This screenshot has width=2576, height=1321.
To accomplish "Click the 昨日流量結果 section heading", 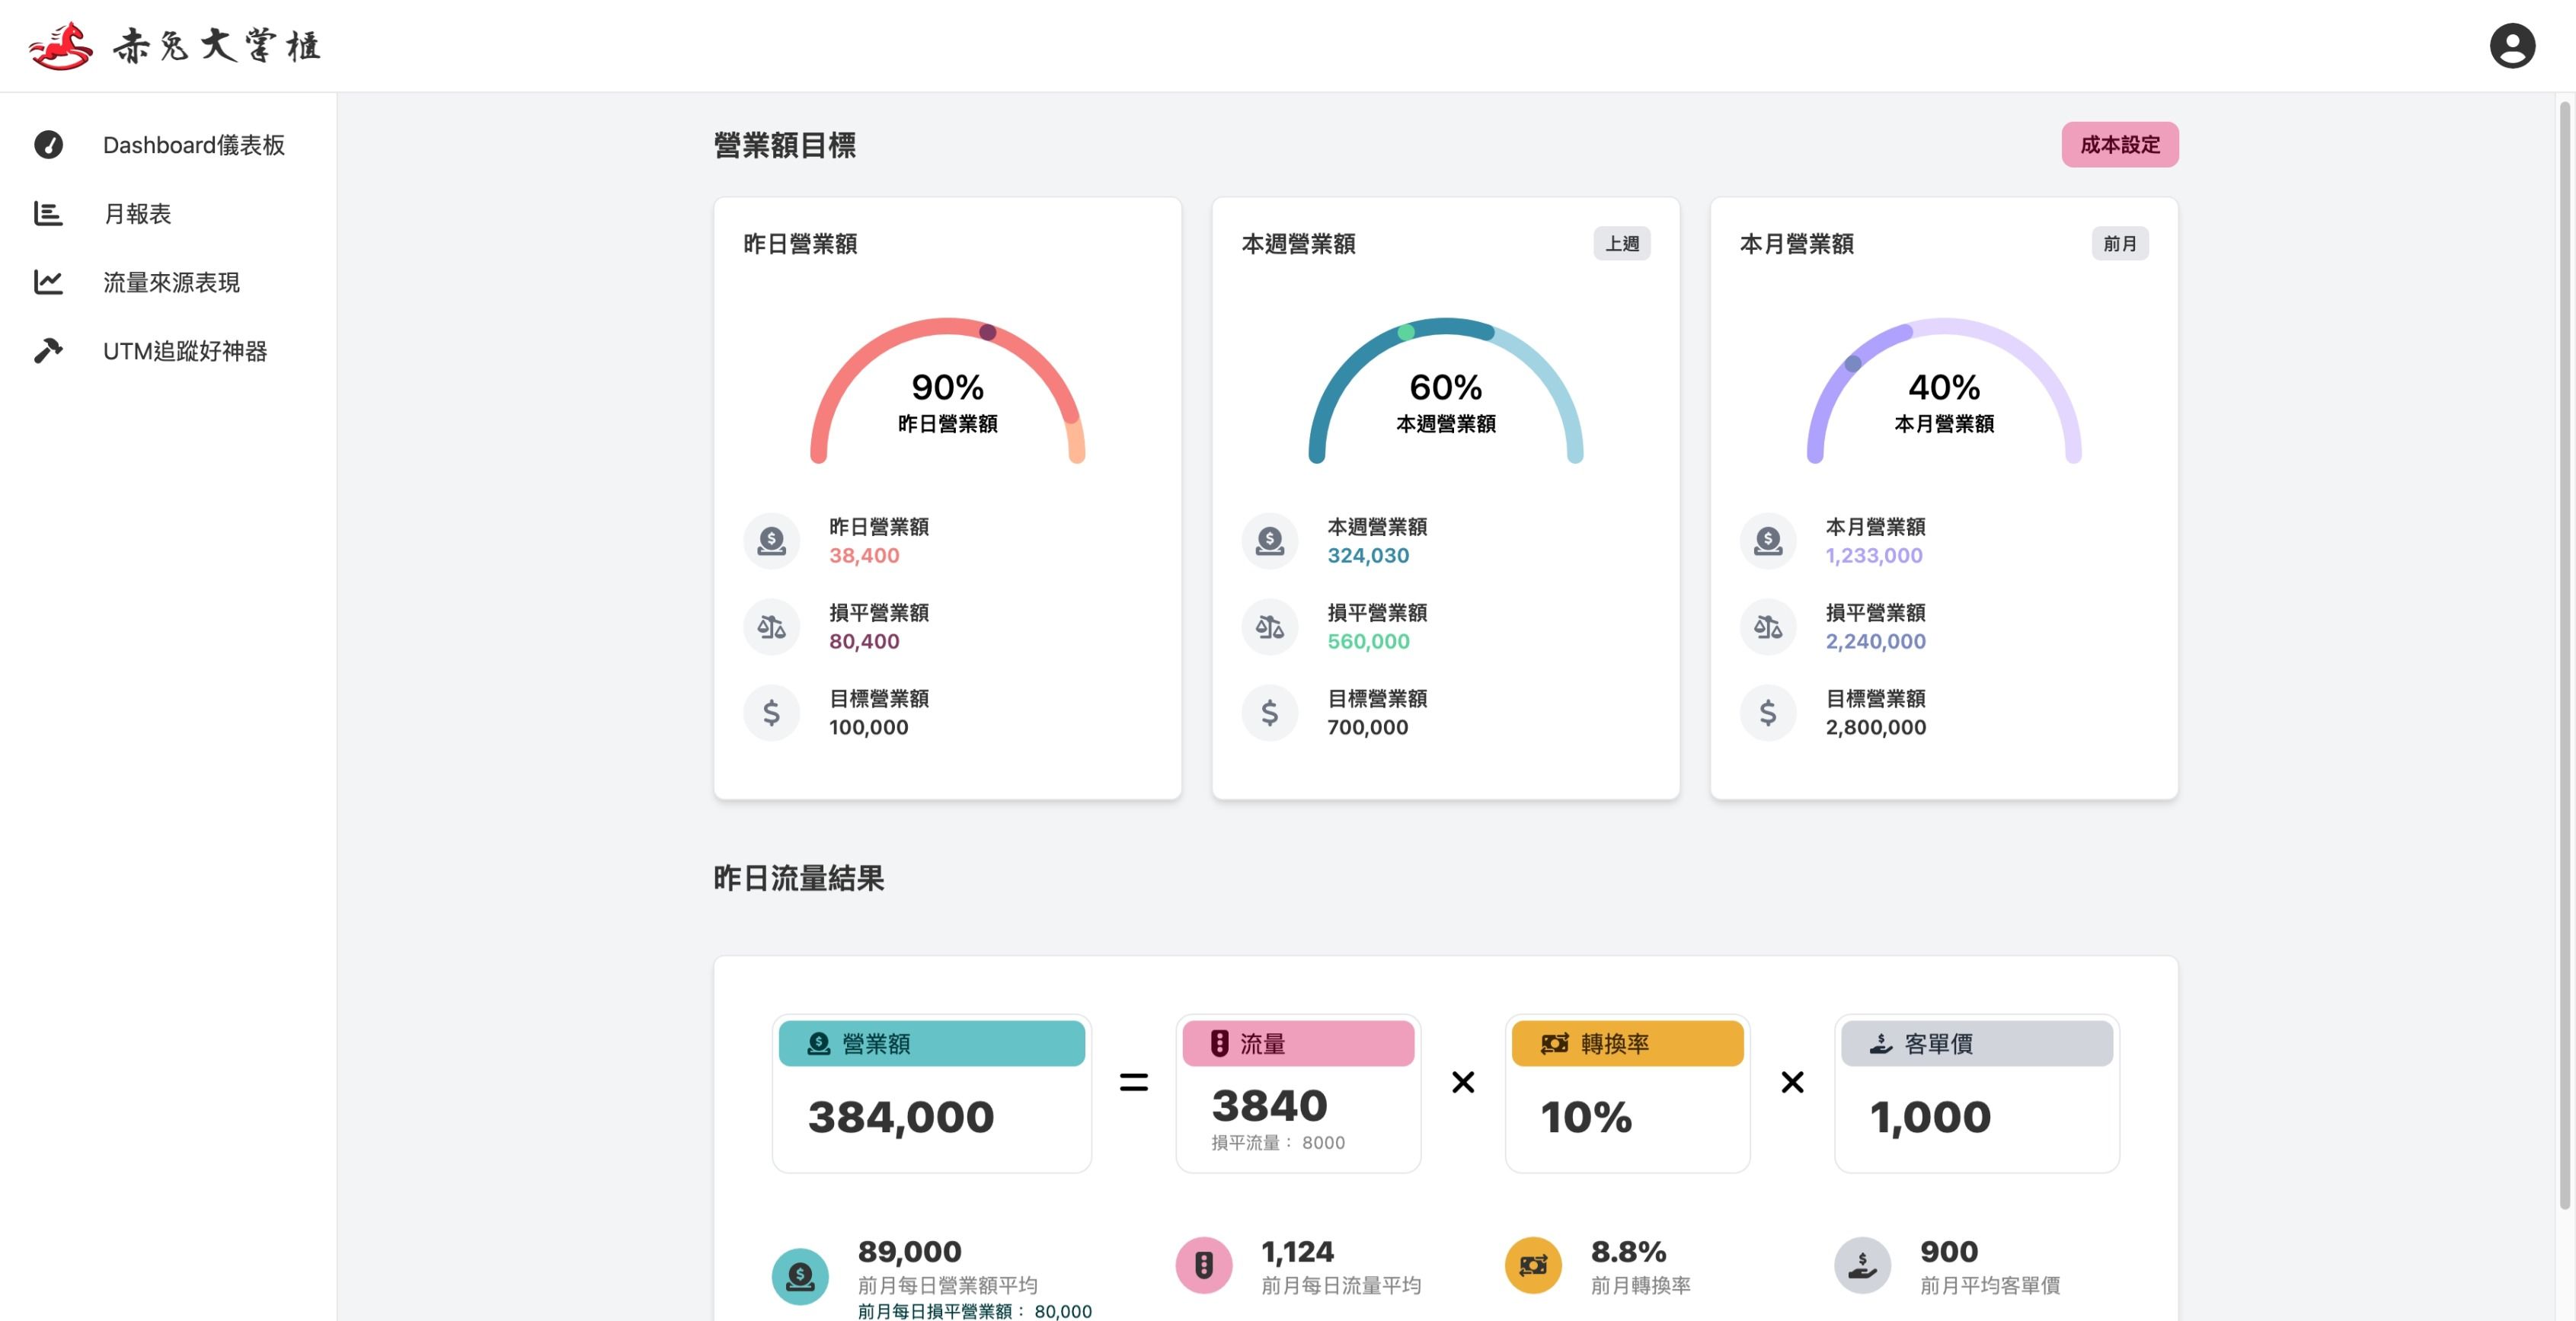I will pyautogui.click(x=798, y=879).
